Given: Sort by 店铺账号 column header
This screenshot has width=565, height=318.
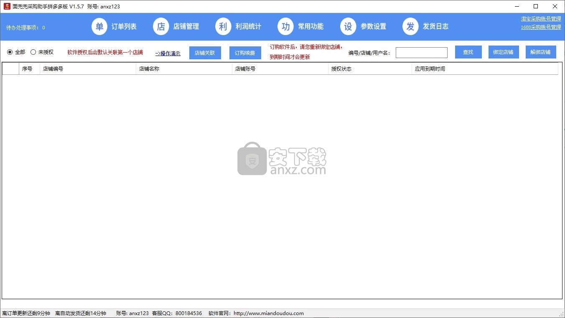Looking at the screenshot, I should [x=280, y=69].
